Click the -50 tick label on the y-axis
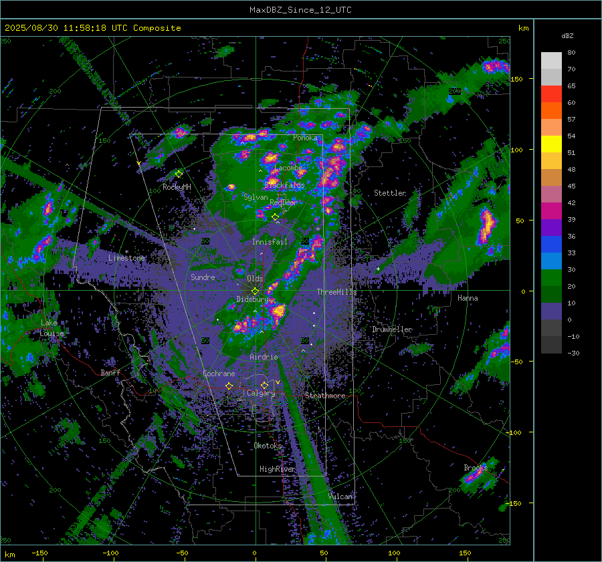 [x=518, y=362]
